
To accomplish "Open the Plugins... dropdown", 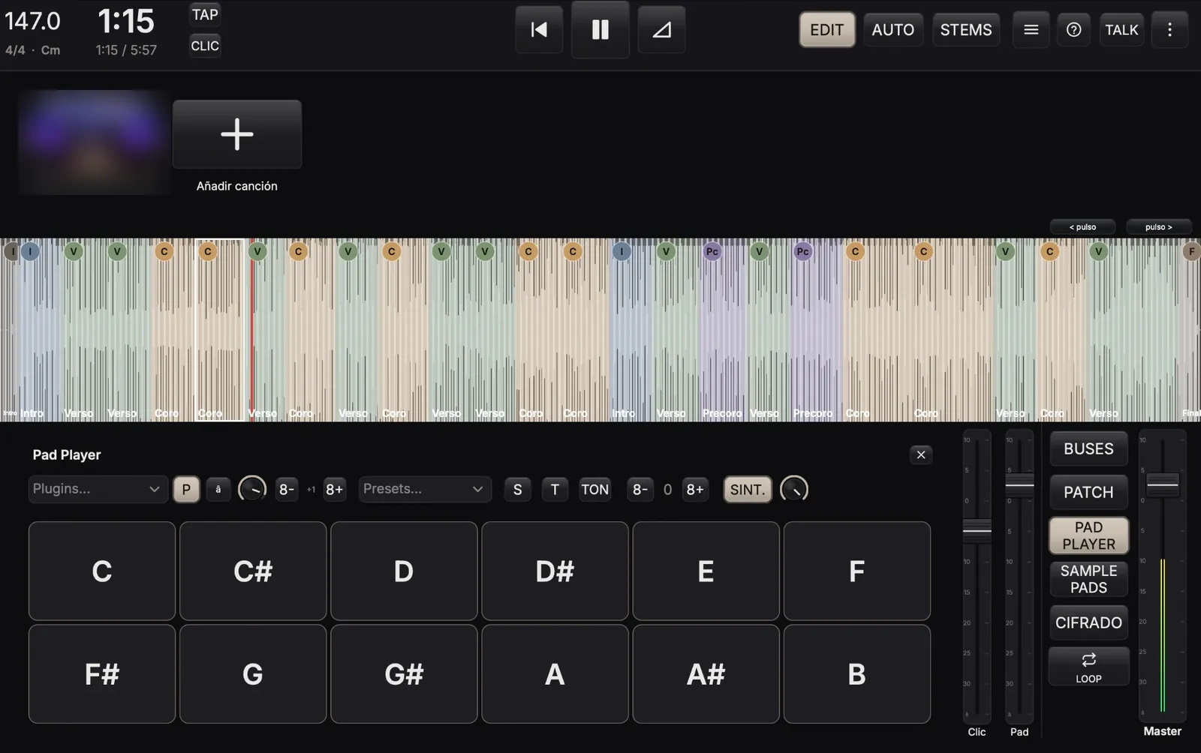I will 98,489.
